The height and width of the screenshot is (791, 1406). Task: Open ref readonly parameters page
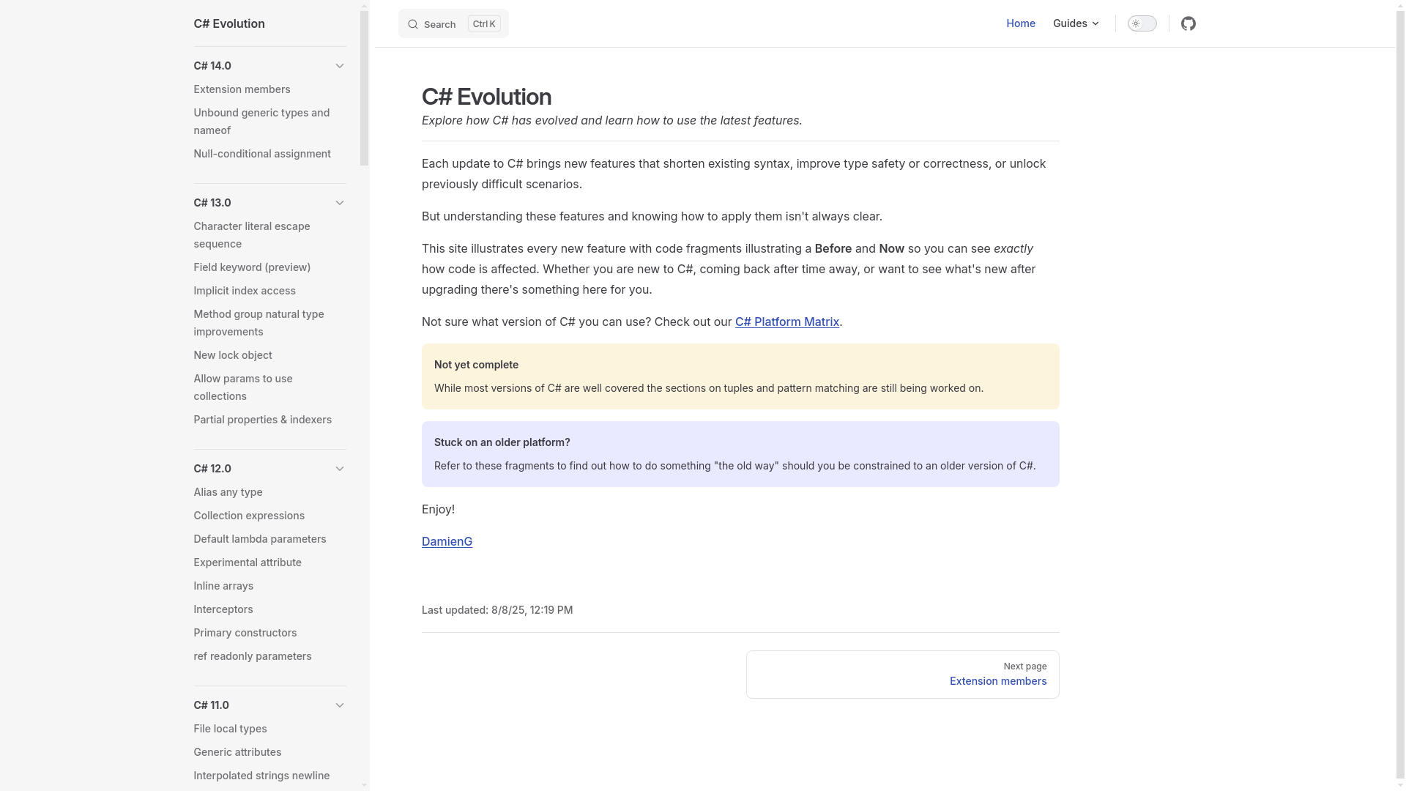253,656
